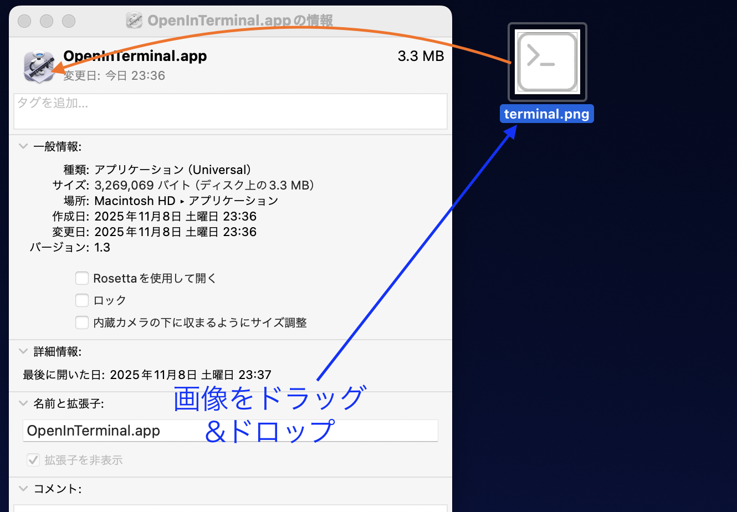The image size is (737, 512).
Task: Check 内蔵カメラの下に収まるようにサイズ調整 option
Action: pyautogui.click(x=82, y=322)
